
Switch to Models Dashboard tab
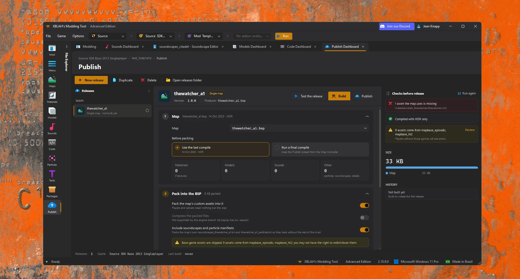[252, 47]
